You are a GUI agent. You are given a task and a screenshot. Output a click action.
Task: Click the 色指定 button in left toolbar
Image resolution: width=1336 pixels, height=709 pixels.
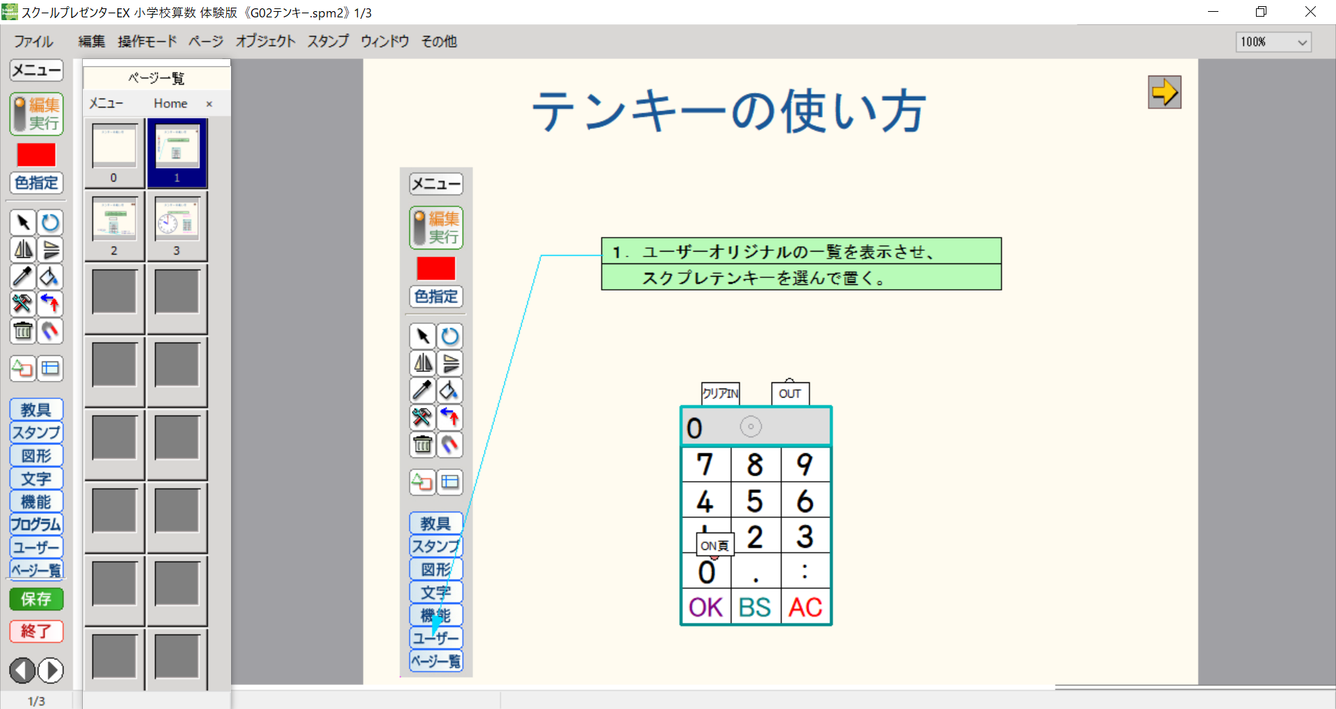(36, 183)
